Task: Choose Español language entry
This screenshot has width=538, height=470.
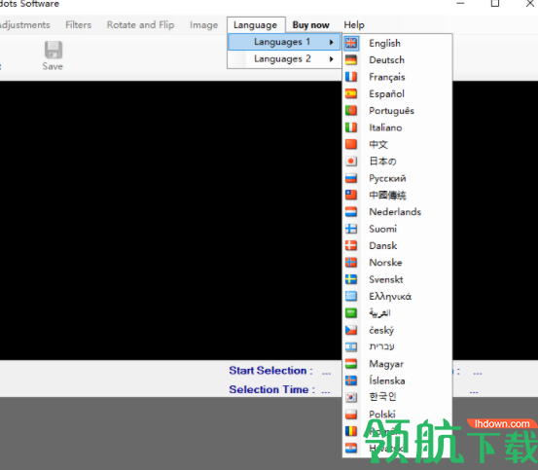Action: (x=397, y=93)
